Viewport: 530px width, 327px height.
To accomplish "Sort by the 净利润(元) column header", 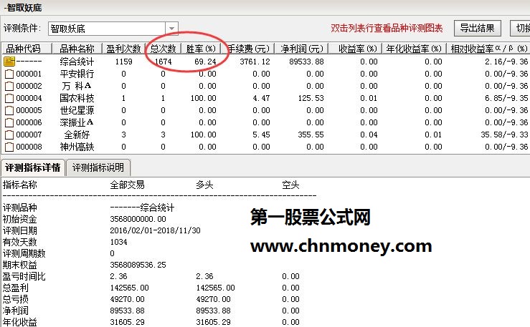I will [301, 49].
